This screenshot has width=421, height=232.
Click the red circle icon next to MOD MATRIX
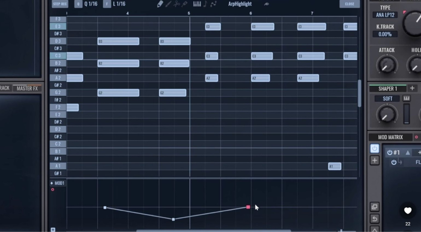[x=416, y=137]
